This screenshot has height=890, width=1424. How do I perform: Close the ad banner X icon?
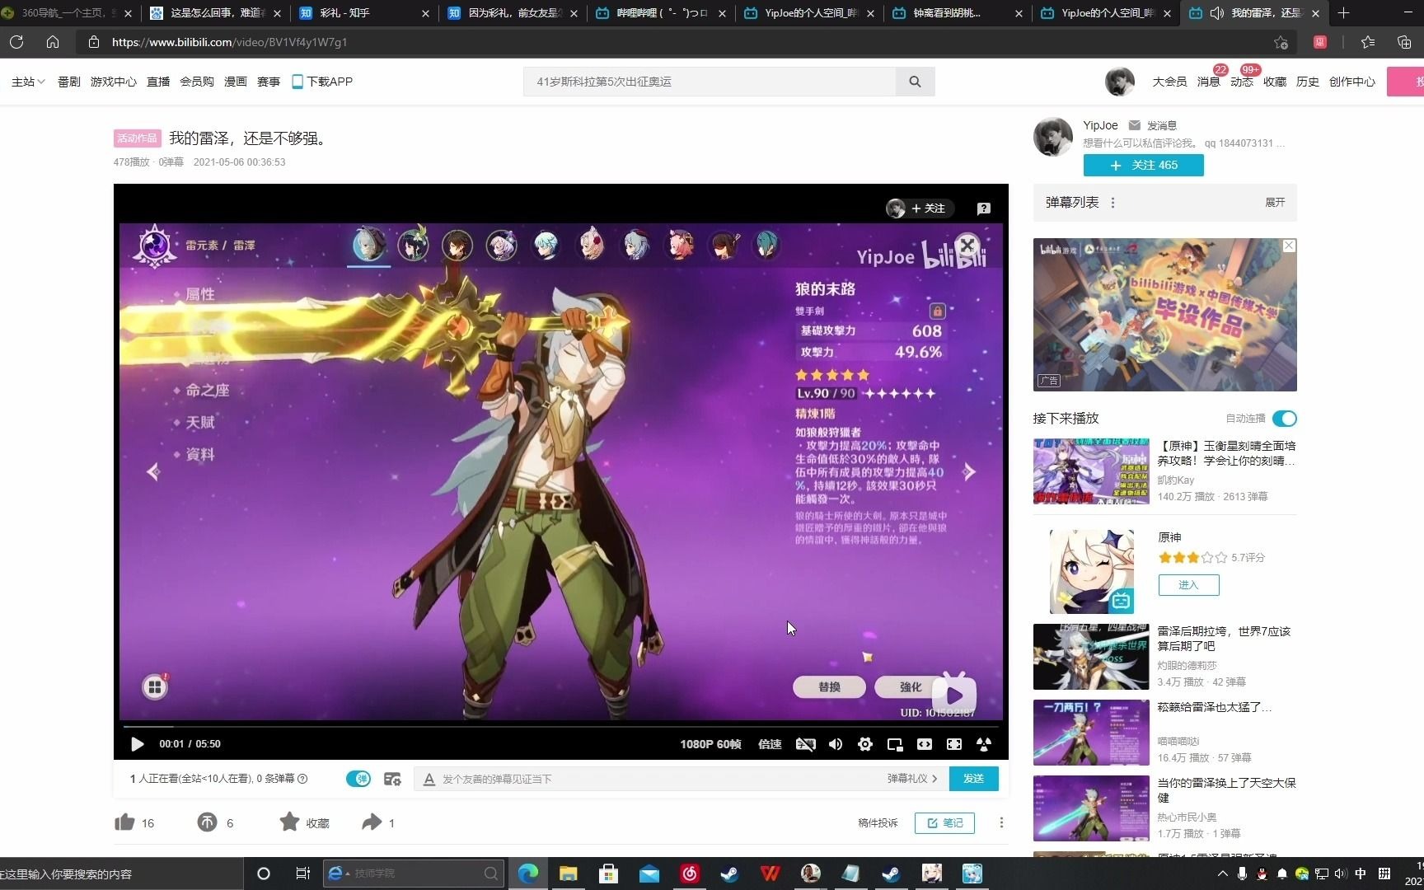(x=1289, y=246)
